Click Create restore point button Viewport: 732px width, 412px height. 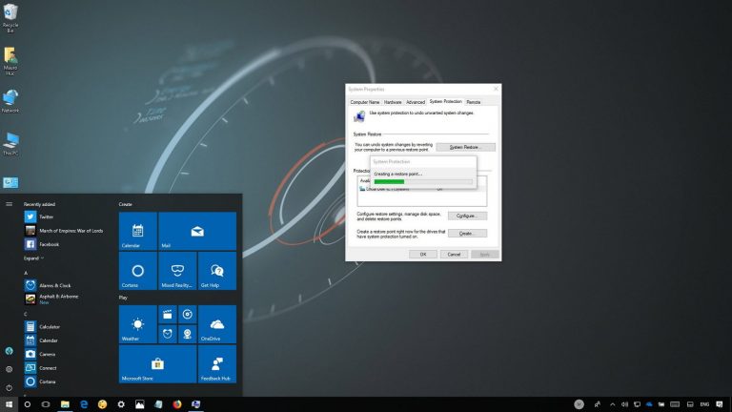[x=467, y=233]
